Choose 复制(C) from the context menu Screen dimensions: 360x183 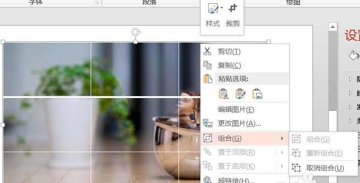coord(245,65)
